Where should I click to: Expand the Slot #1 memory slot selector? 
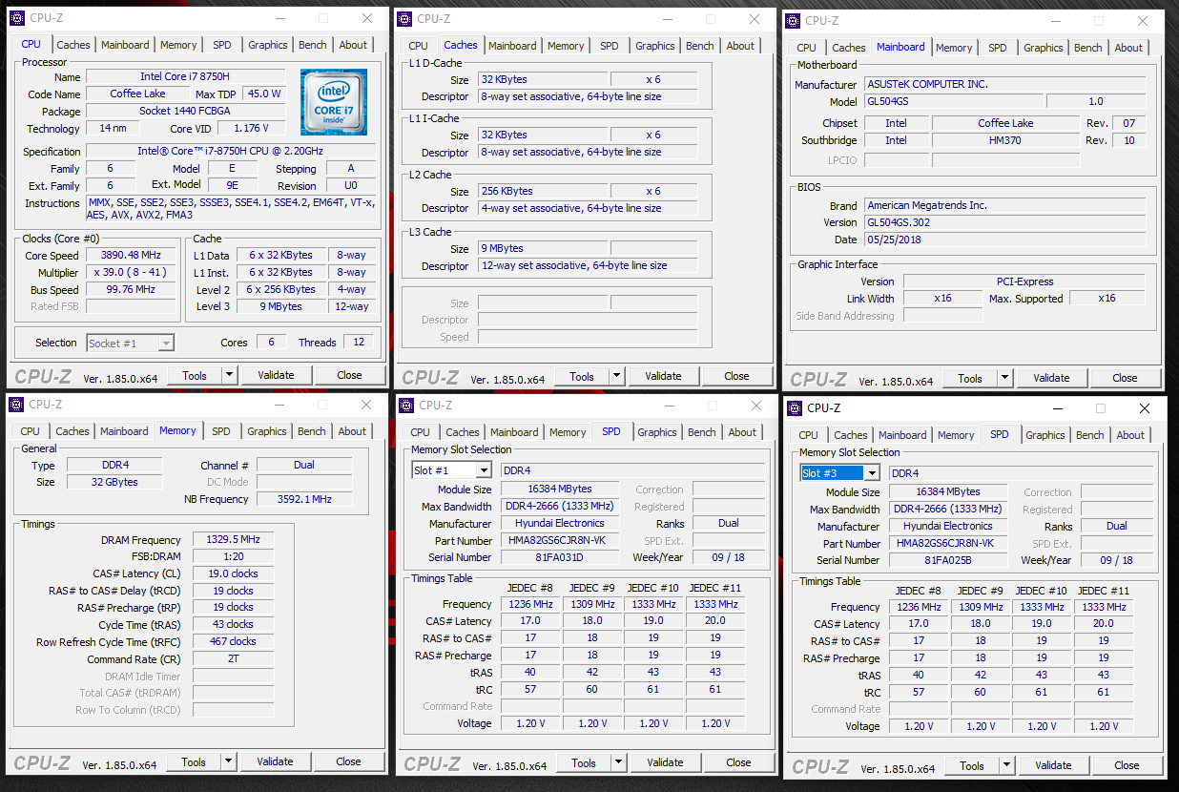[x=484, y=470]
